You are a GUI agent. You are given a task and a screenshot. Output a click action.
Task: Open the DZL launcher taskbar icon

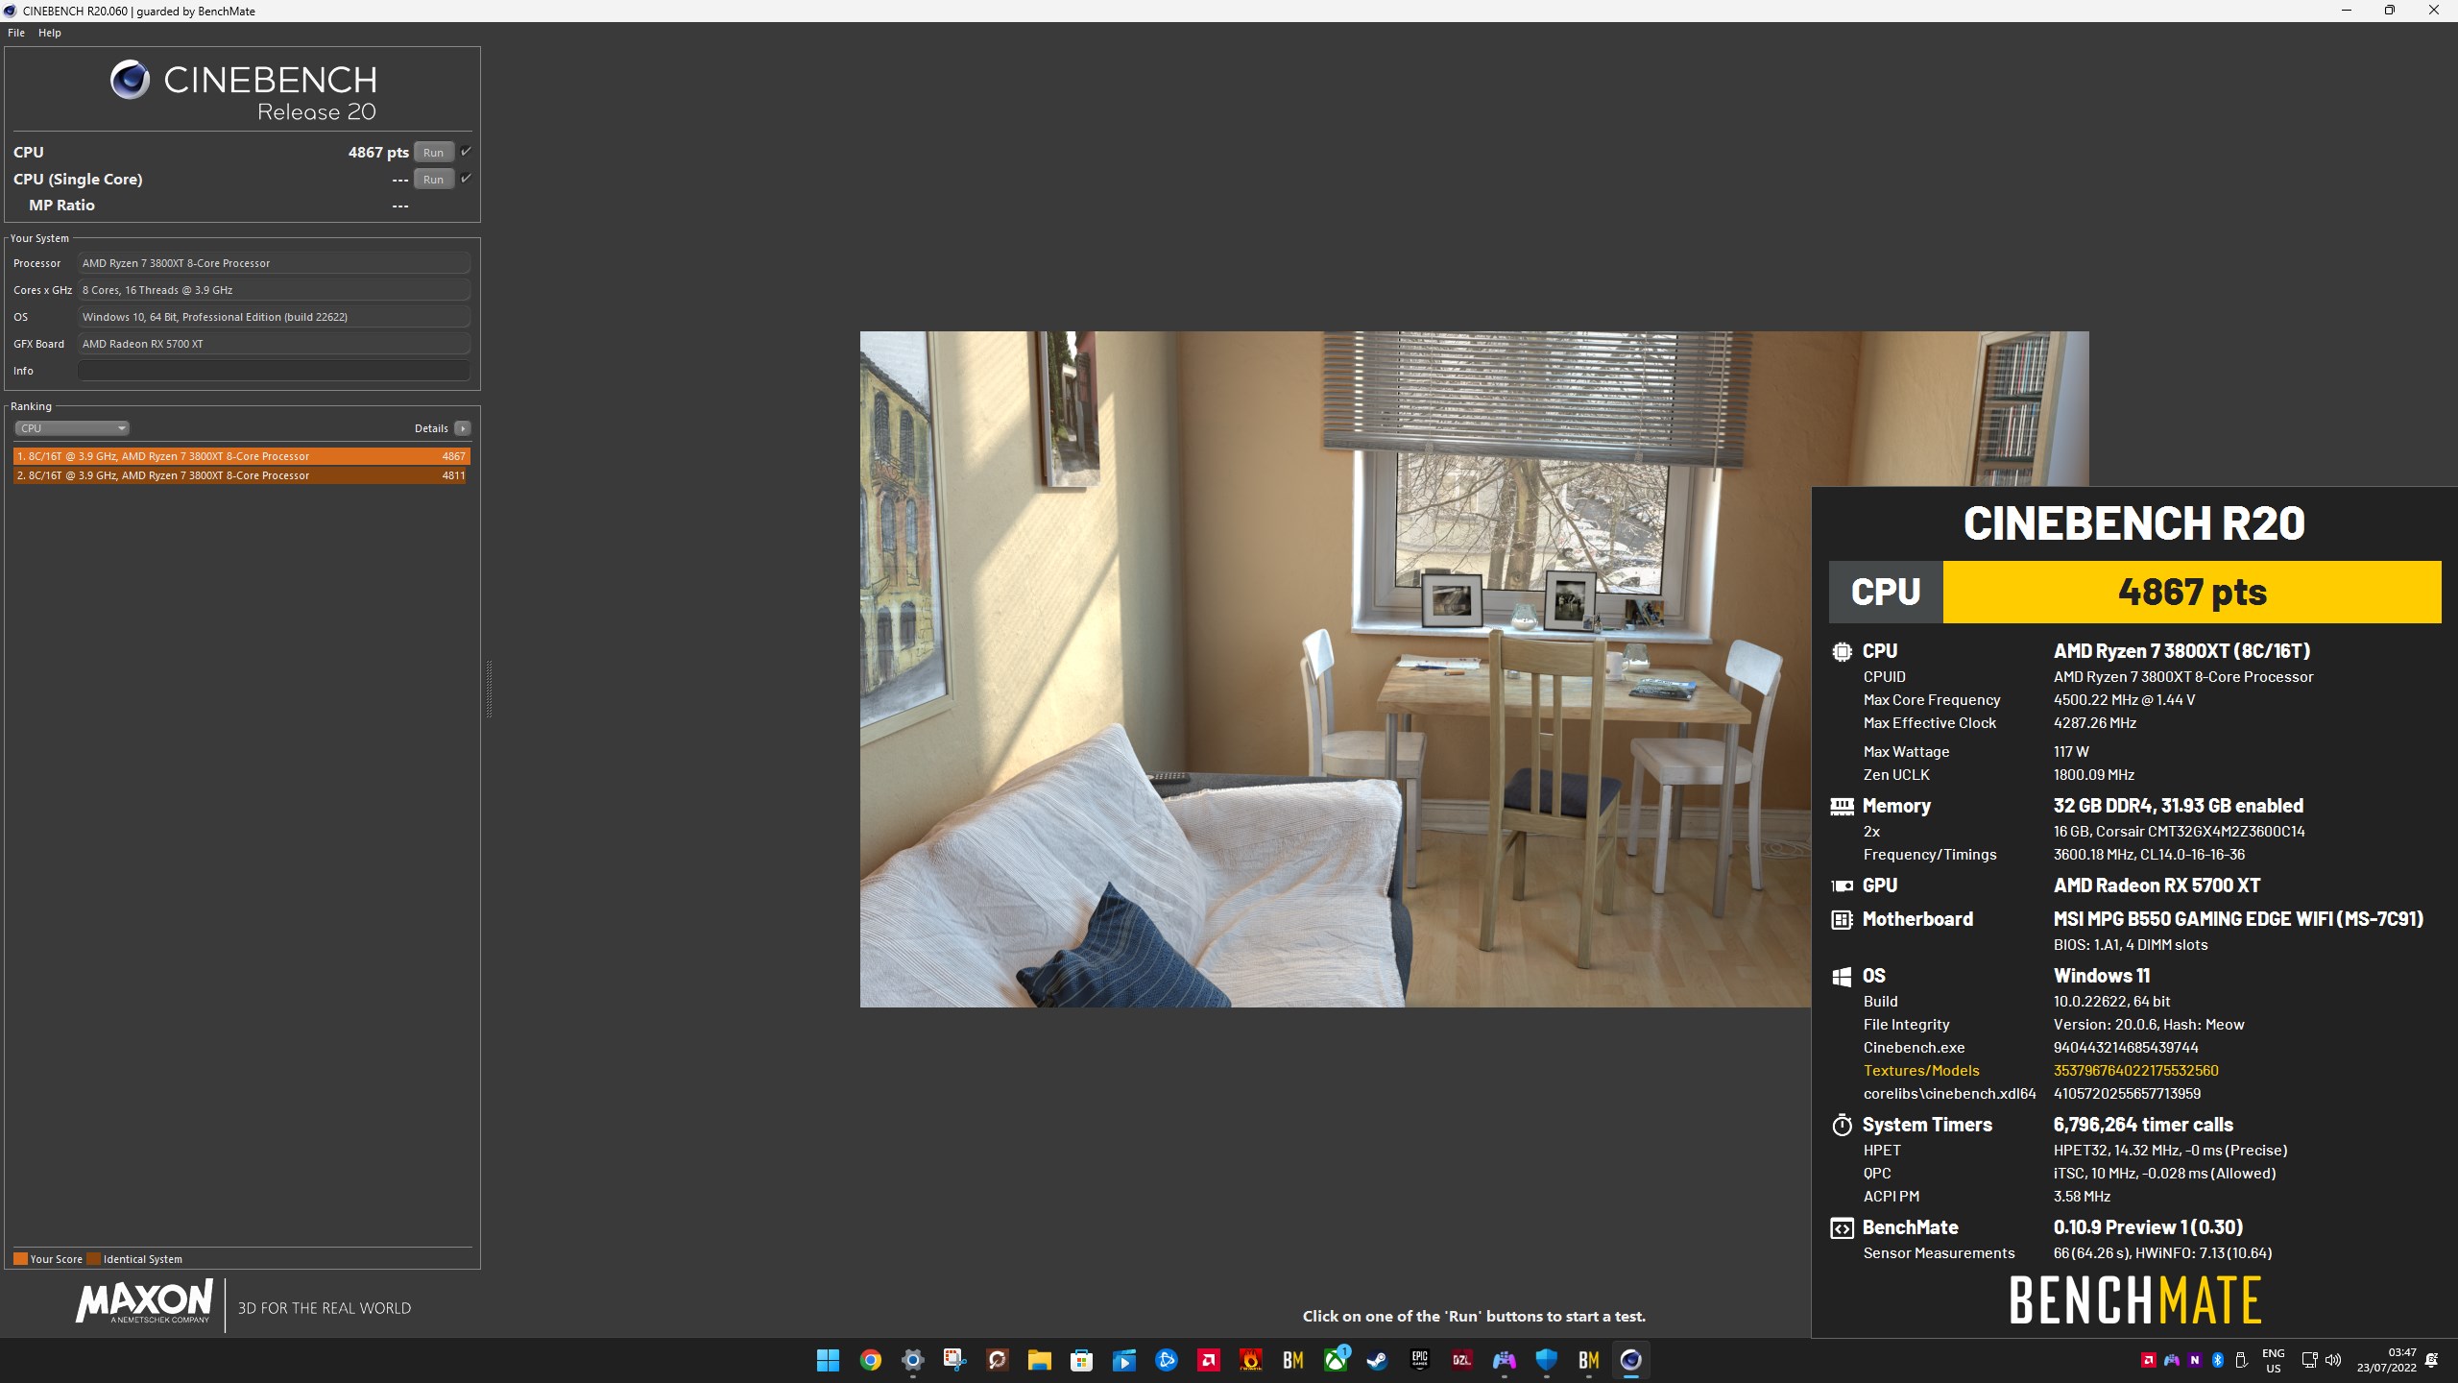[1461, 1360]
